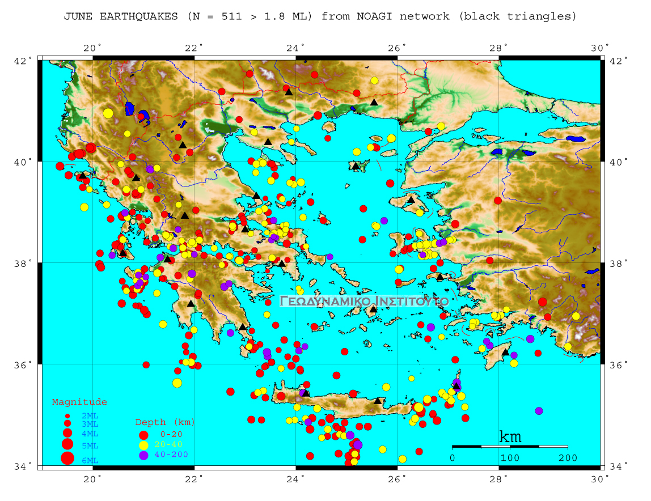Pick the yellow 20-40 depth legend swatch
This screenshot has height=501, width=651.
pyautogui.click(x=143, y=445)
